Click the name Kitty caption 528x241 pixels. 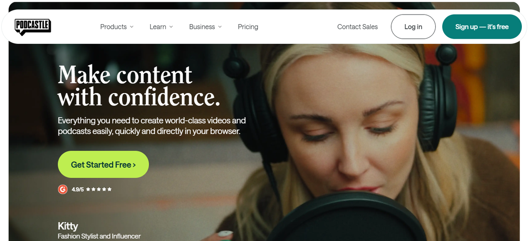68,227
